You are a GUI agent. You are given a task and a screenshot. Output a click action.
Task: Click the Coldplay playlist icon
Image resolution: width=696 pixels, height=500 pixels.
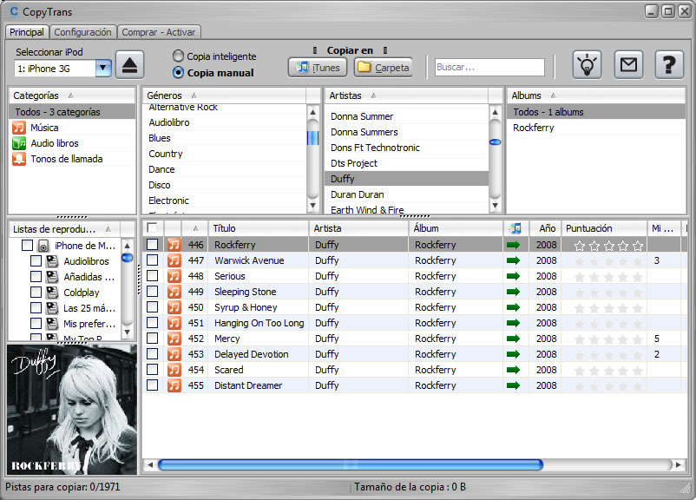(x=52, y=293)
